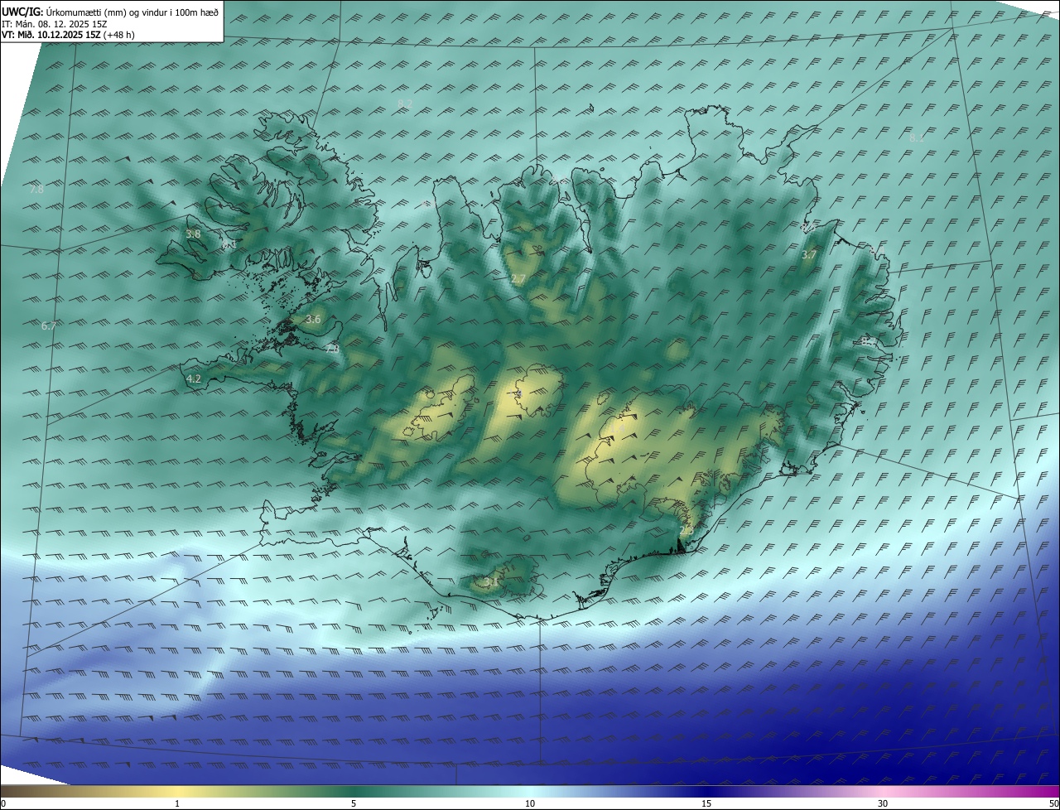Image resolution: width=1060 pixels, height=810 pixels.
Task: Click the teal 5–10 mm legend segment
Action: (x=441, y=791)
